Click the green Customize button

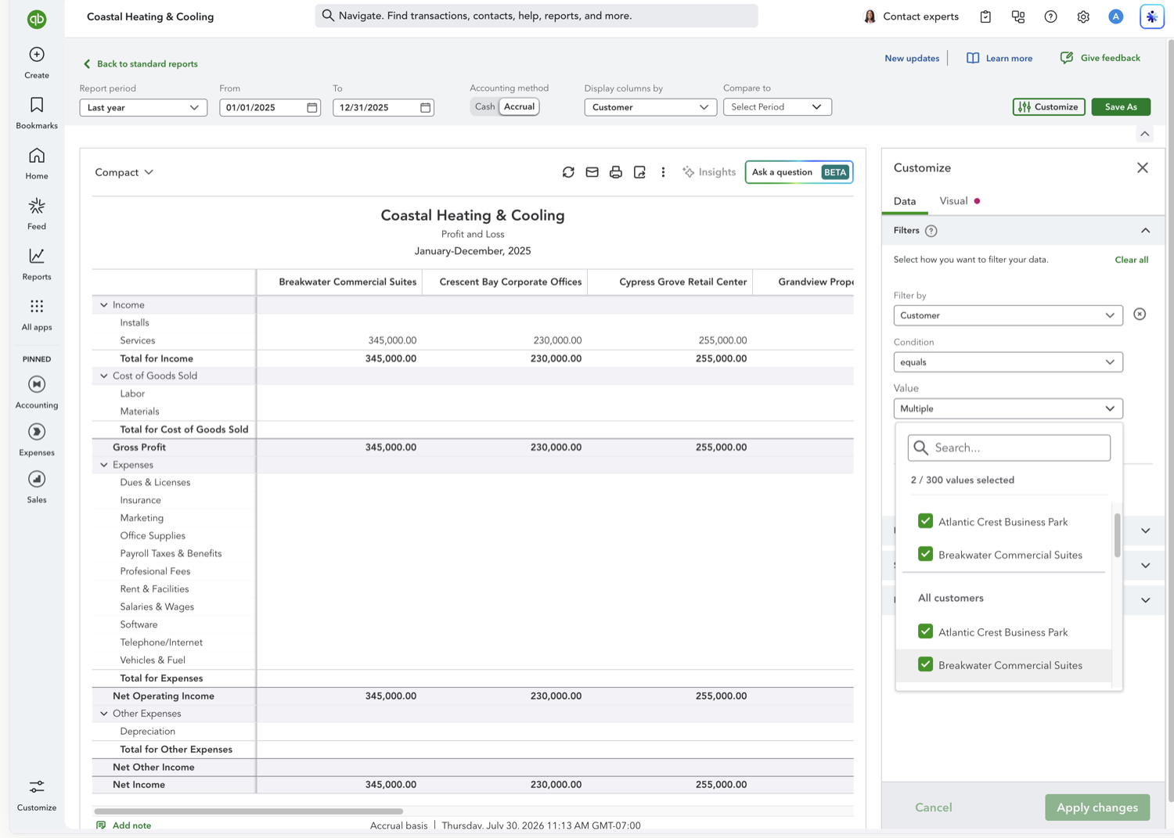pos(1049,107)
